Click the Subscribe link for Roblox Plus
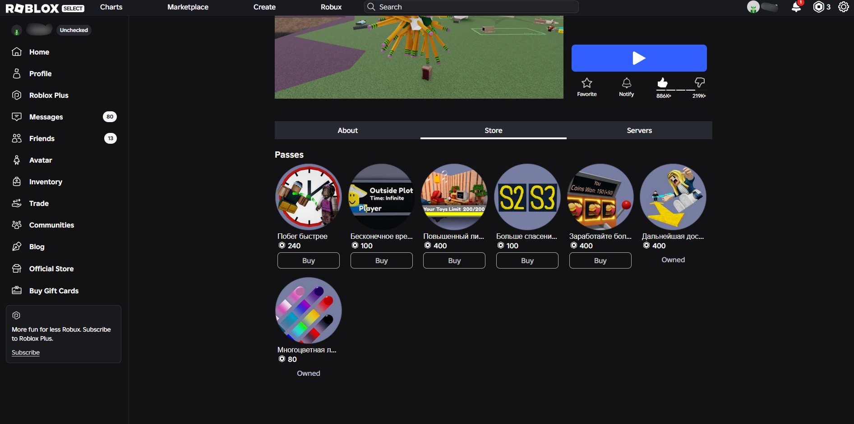 [x=26, y=352]
